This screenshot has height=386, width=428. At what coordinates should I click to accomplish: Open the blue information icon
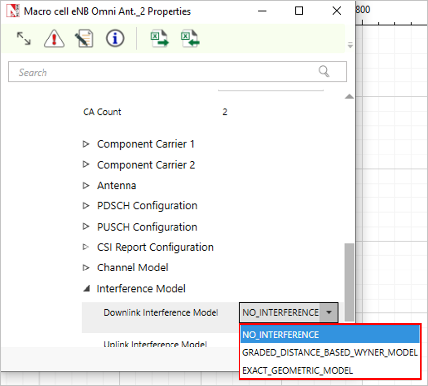coord(115,39)
